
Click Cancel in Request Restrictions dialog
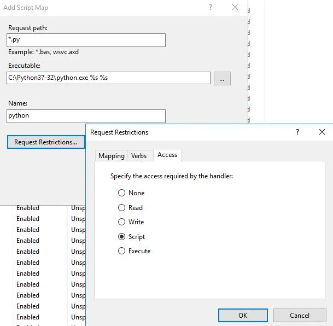click(x=300, y=315)
